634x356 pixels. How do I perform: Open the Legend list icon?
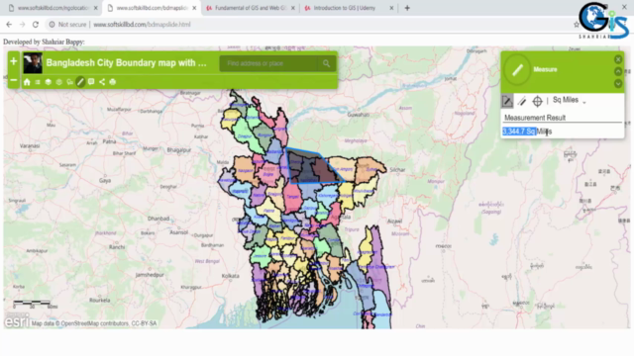tap(38, 82)
